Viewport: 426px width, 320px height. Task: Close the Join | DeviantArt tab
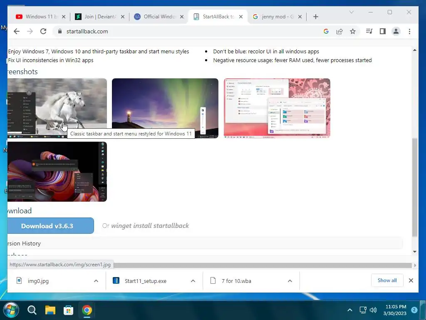click(x=123, y=17)
